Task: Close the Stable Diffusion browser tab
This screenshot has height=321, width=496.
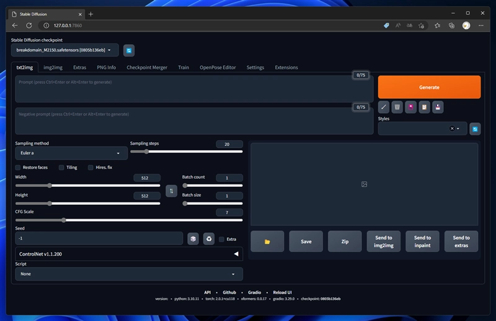Action: pos(80,14)
